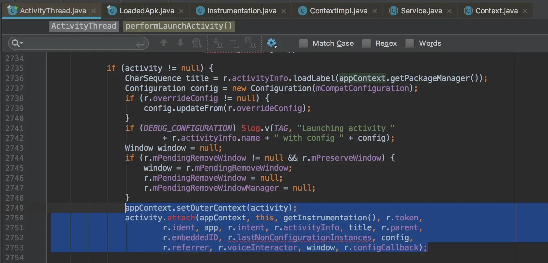This screenshot has width=548, height=263.
Task: Click the ActivityThread.java file icon
Action: 12,10
